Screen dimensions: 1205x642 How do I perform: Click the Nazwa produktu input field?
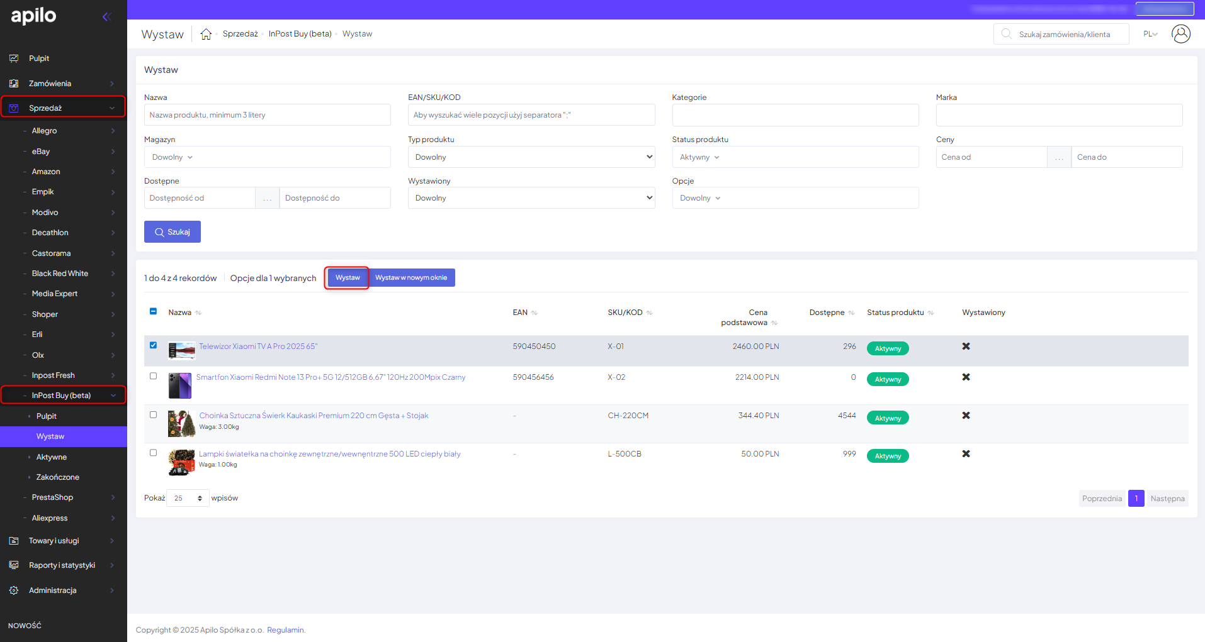coord(267,115)
